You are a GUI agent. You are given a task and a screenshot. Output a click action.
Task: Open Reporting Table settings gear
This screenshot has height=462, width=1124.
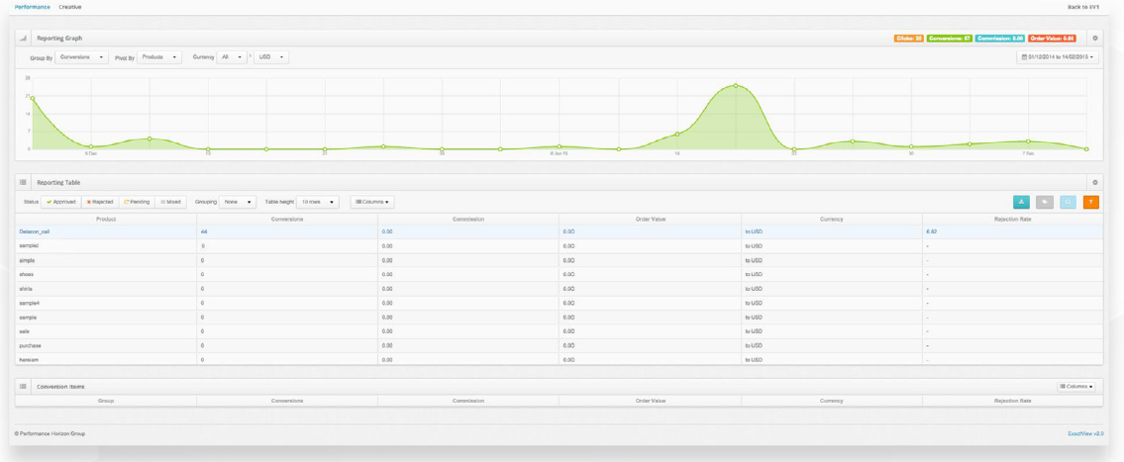pos(1094,183)
